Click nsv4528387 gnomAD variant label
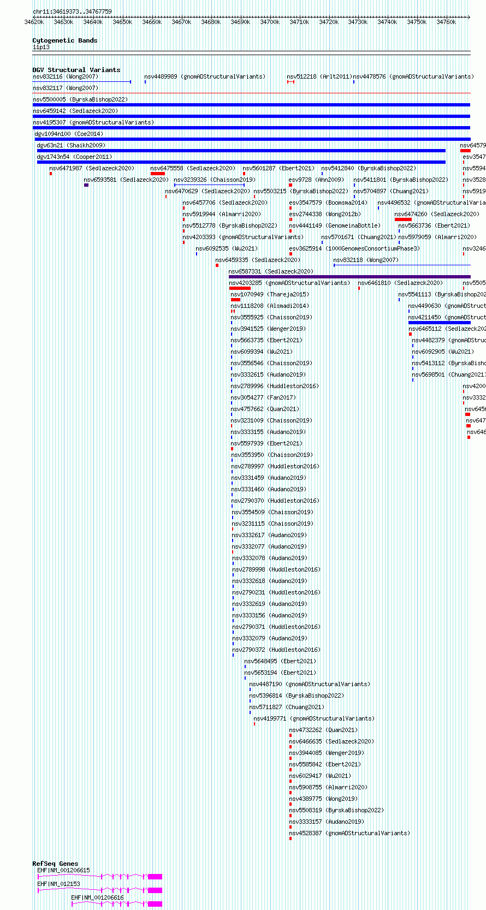The height and width of the screenshot is (910, 486). (x=349, y=833)
